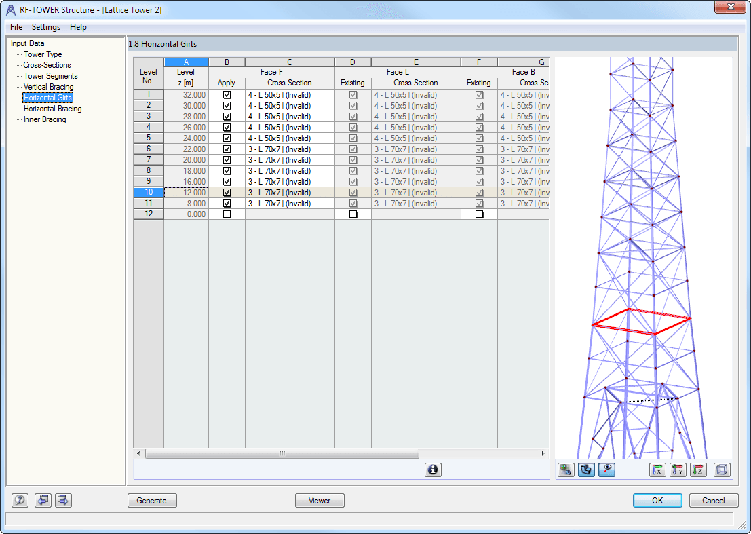
Task: Set the view in -Y direction
Action: (678, 470)
